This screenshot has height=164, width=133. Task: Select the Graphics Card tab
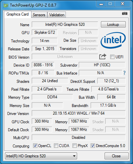(18, 14)
